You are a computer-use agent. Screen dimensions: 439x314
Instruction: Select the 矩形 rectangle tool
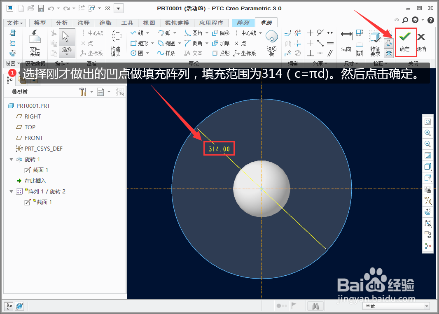click(139, 43)
